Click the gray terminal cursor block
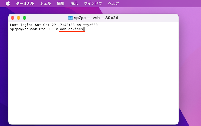The width and height of the screenshot is (201, 126). pos(84,29)
